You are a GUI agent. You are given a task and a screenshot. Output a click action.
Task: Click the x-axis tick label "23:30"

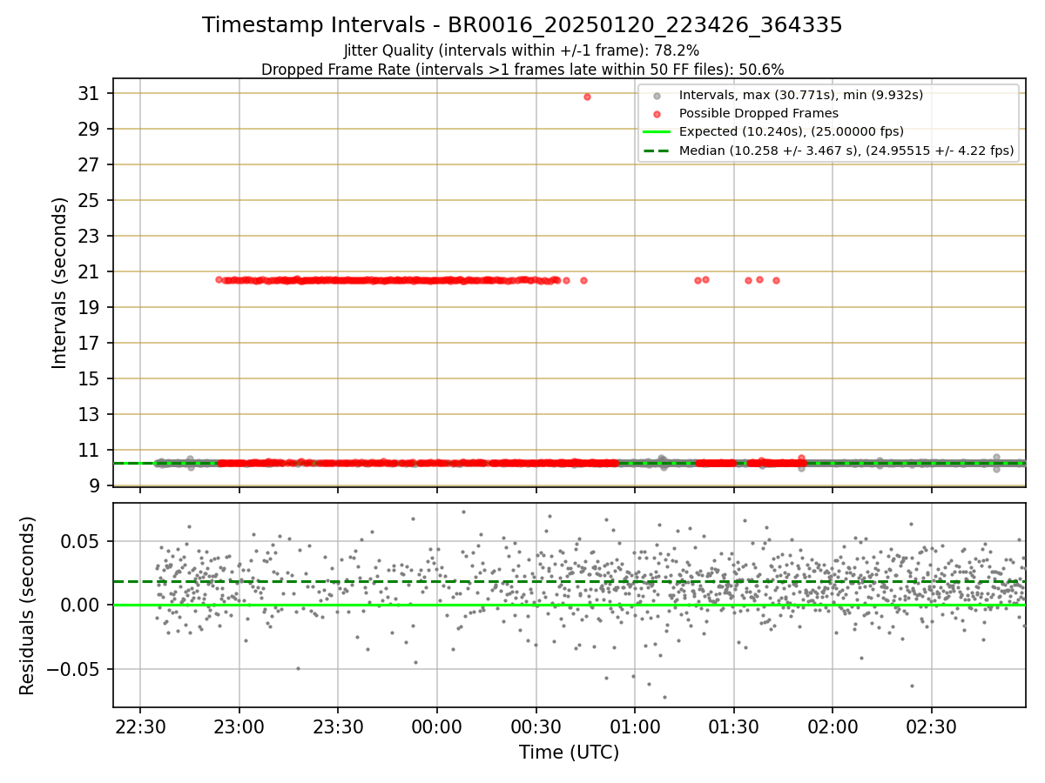pyautogui.click(x=338, y=726)
